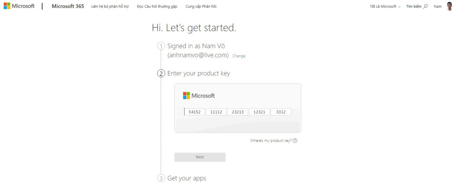Open the profile avatar picture
Viewport: 469px width, 196px height.
[449, 6]
